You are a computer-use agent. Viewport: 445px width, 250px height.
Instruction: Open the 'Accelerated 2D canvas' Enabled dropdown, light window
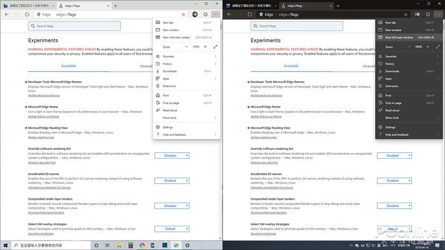pos(172,181)
